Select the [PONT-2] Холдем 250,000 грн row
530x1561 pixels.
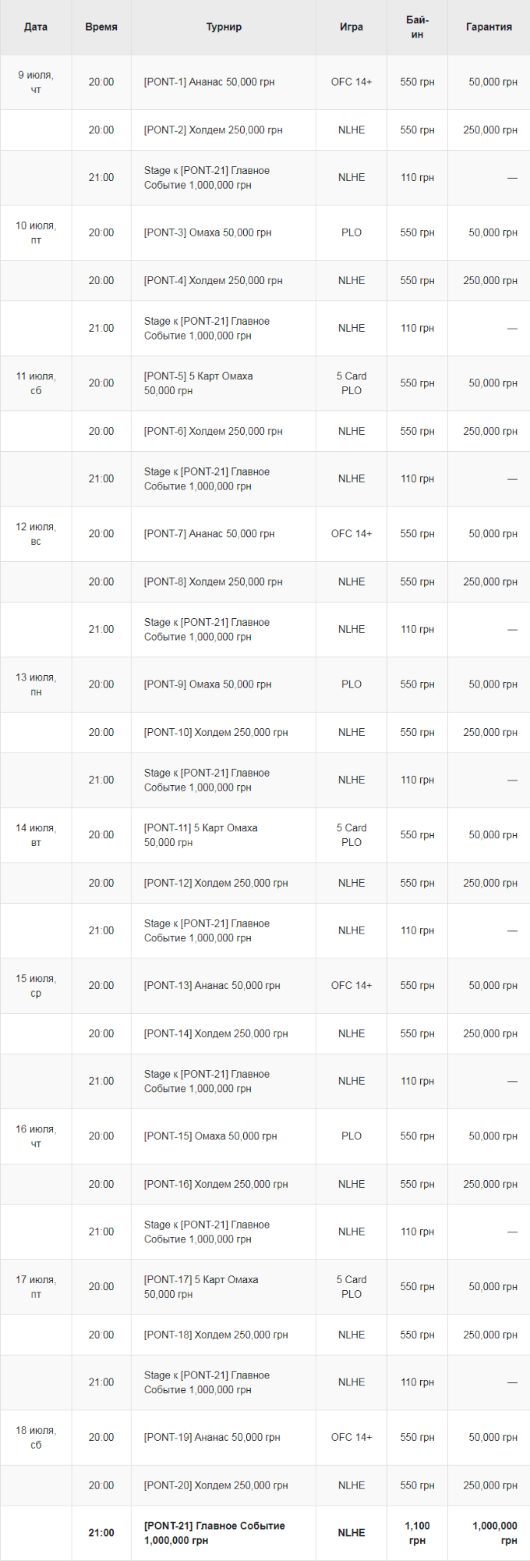pyautogui.click(x=265, y=130)
